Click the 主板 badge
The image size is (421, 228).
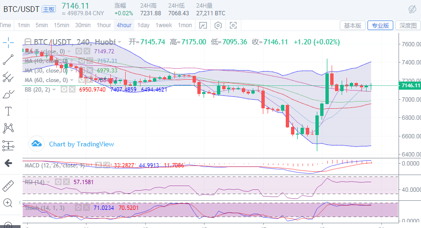[x=49, y=10]
